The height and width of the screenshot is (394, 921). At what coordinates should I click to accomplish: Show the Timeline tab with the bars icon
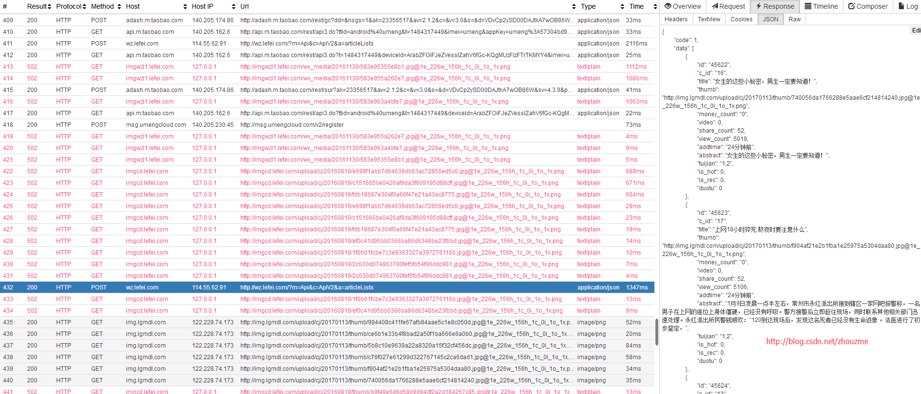(x=821, y=6)
